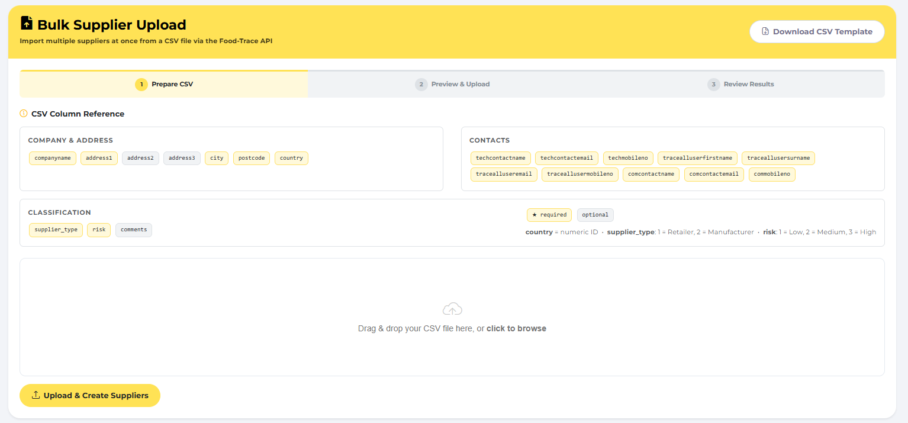Download the CSV template file
Image resolution: width=908 pixels, height=423 pixels.
(x=816, y=32)
